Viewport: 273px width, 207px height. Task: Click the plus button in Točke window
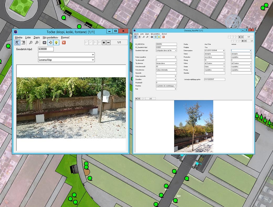104,42
